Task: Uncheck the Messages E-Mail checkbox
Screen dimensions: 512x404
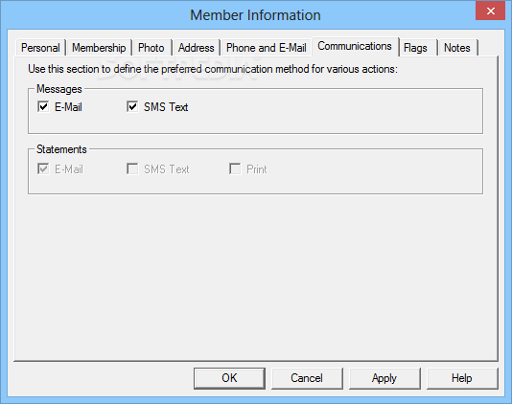Action: pos(43,106)
